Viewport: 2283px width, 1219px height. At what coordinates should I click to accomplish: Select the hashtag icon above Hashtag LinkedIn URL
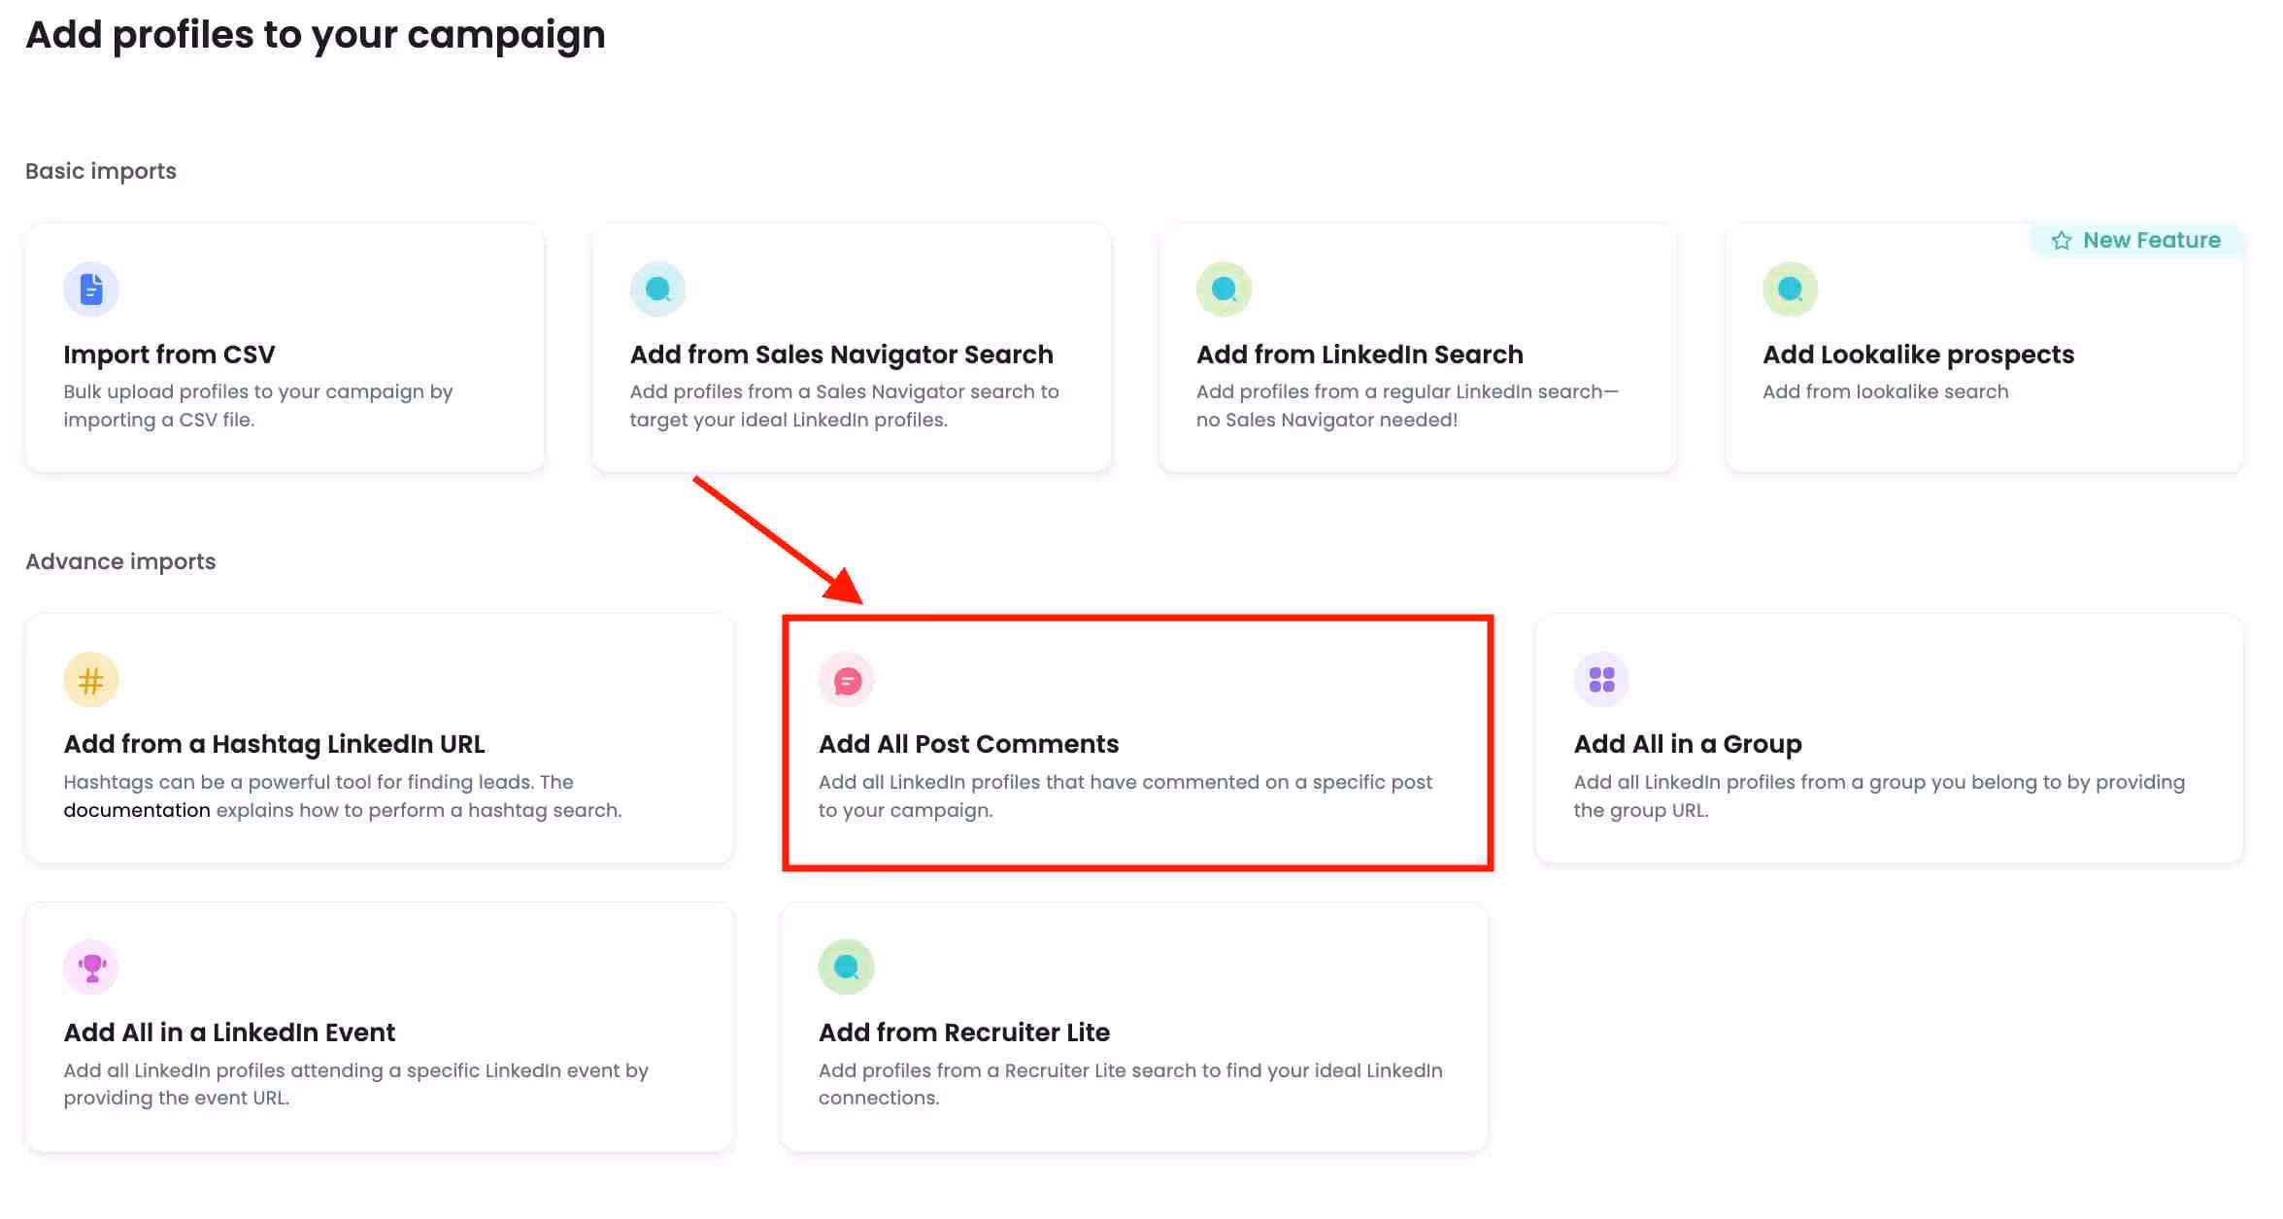[x=90, y=678]
